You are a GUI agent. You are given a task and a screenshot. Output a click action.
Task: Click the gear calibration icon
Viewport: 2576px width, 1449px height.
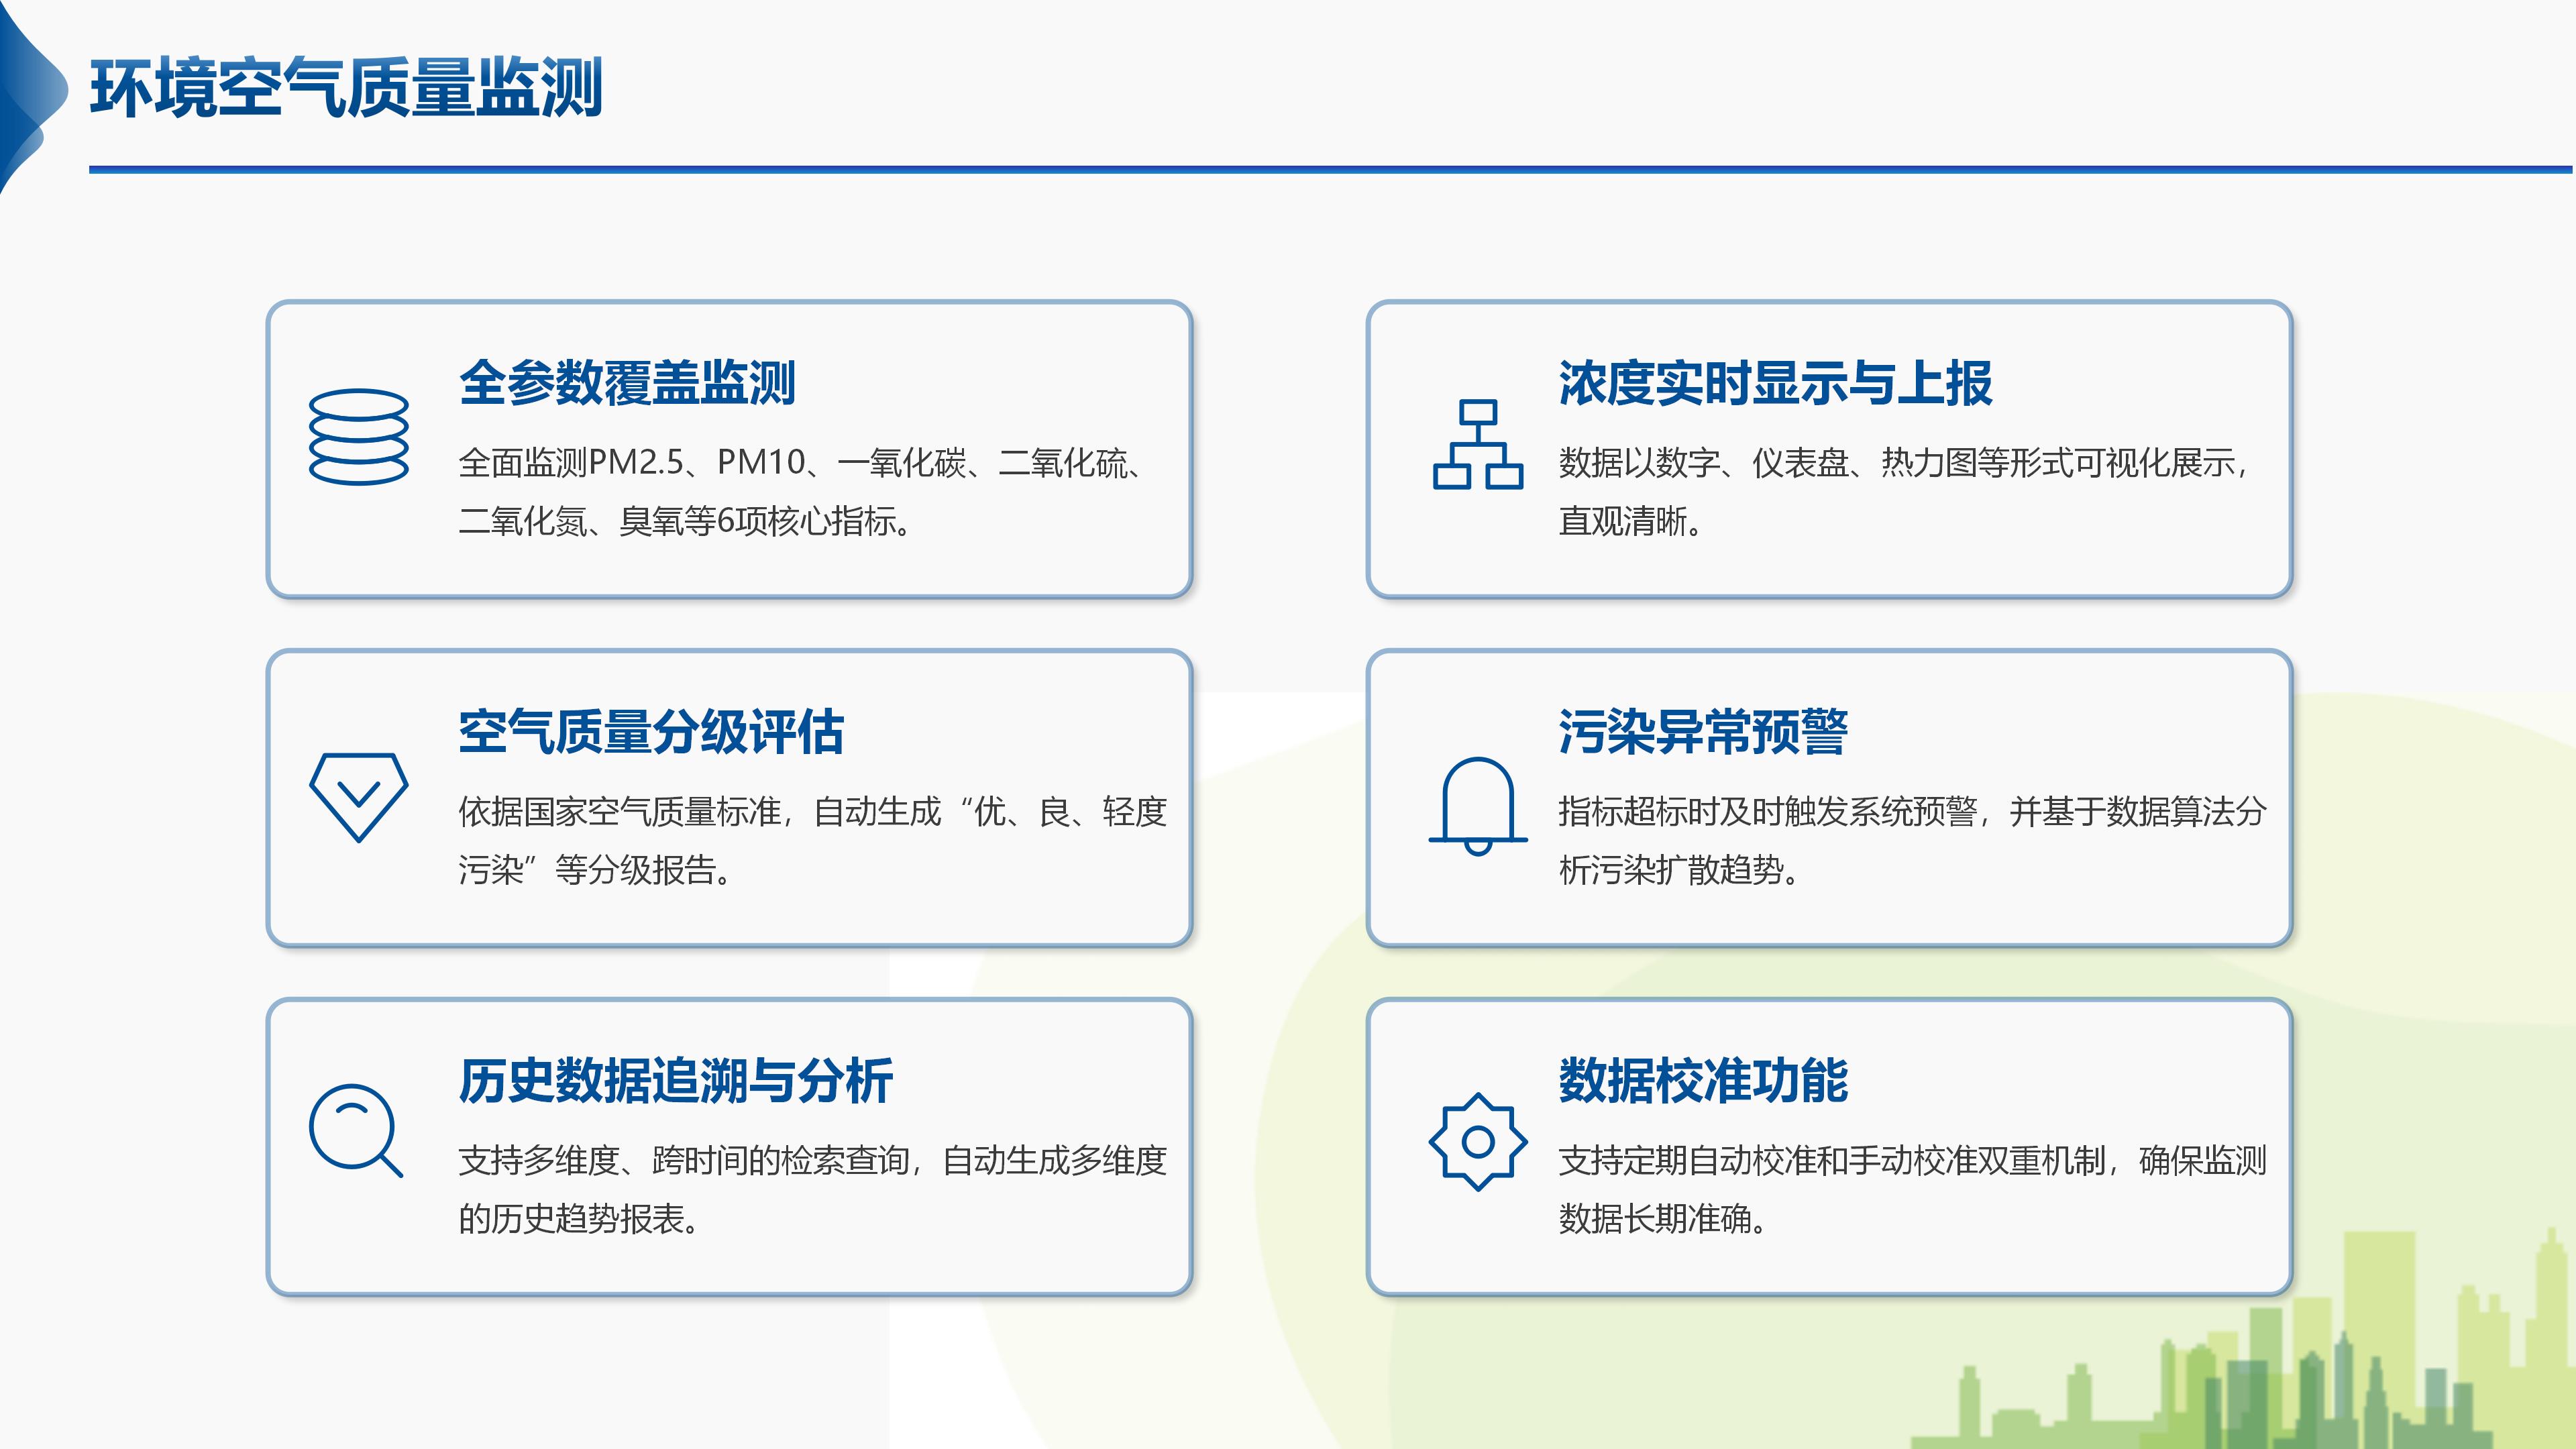pyautogui.click(x=1478, y=1141)
